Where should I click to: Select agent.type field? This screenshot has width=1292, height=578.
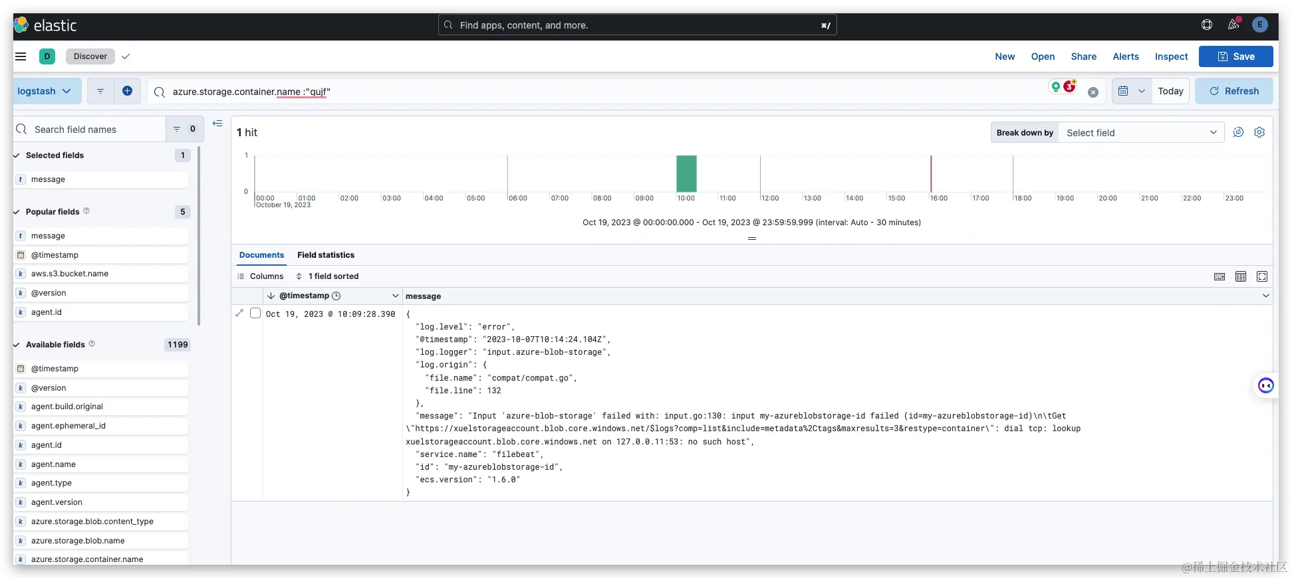[101, 483]
